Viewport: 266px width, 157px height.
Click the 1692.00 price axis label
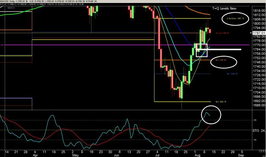(x=259, y=101)
